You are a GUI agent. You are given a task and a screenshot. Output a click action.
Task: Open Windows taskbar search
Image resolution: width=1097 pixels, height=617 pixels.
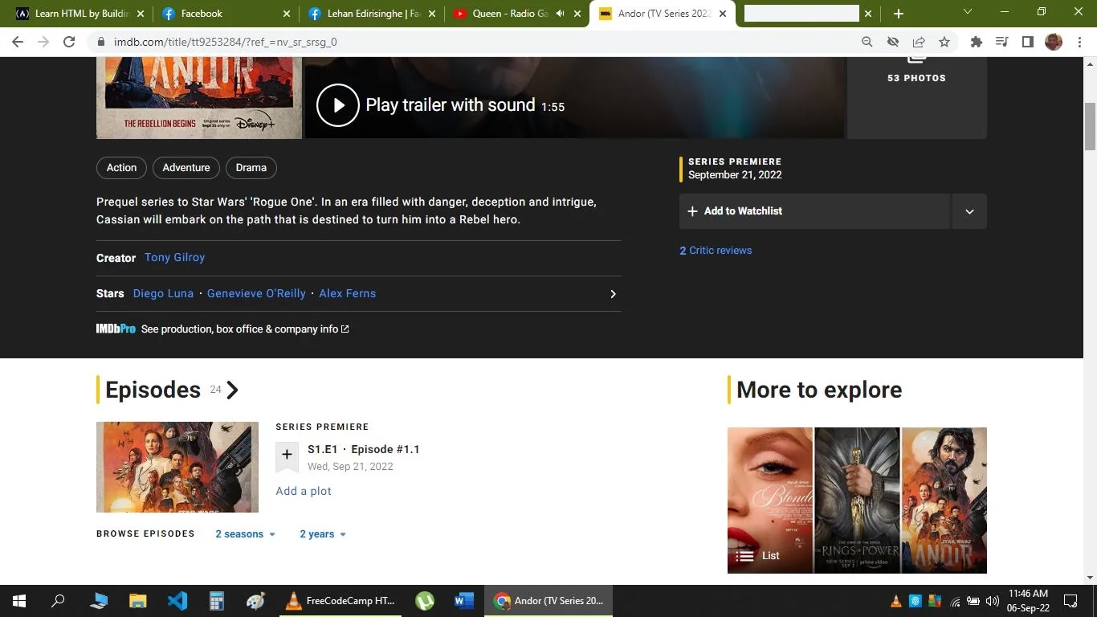[x=58, y=601]
